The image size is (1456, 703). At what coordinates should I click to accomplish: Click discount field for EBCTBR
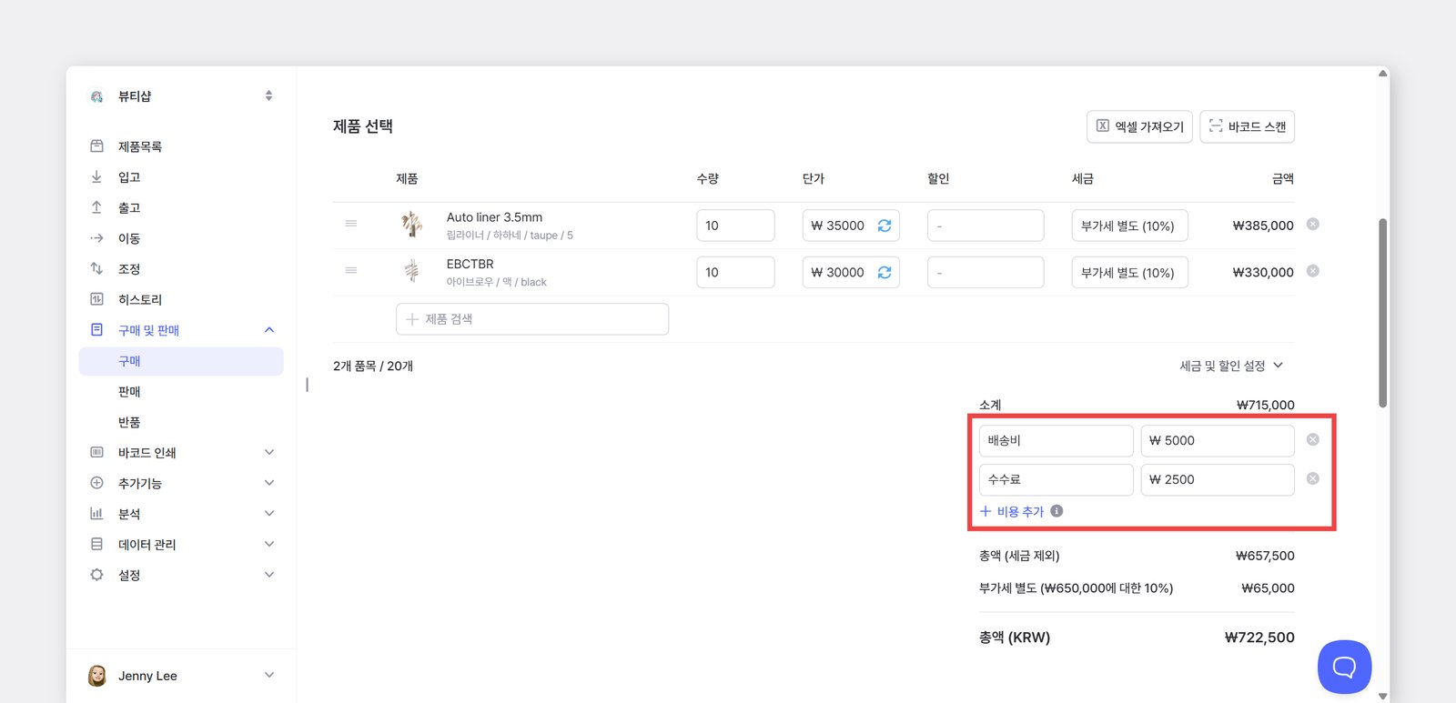tap(986, 272)
